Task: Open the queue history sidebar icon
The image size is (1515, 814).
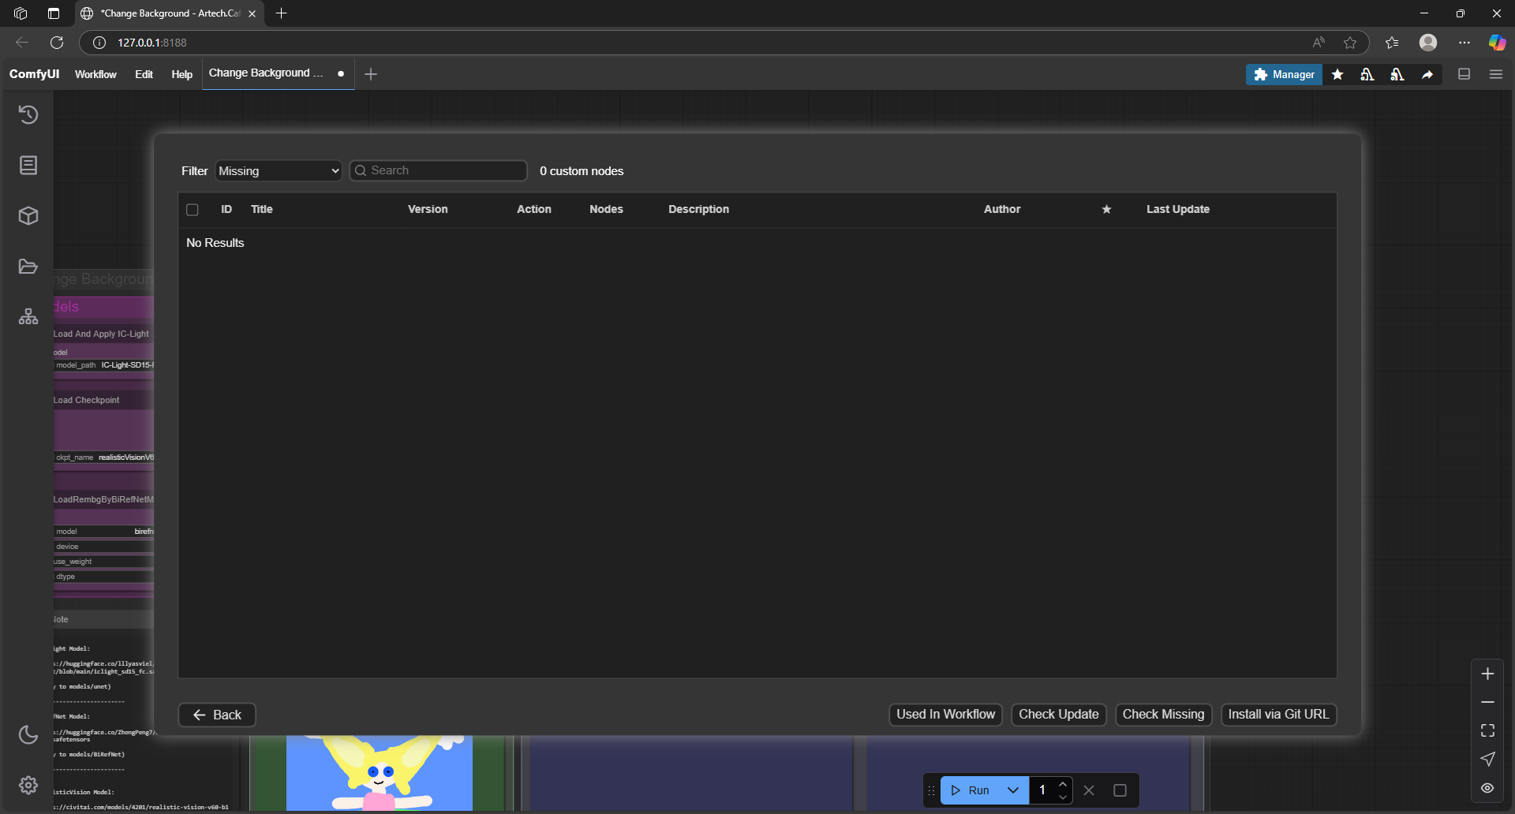Action: [28, 115]
